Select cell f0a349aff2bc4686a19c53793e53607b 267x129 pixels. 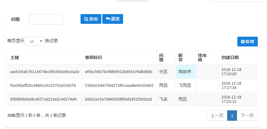[x=45, y=86]
